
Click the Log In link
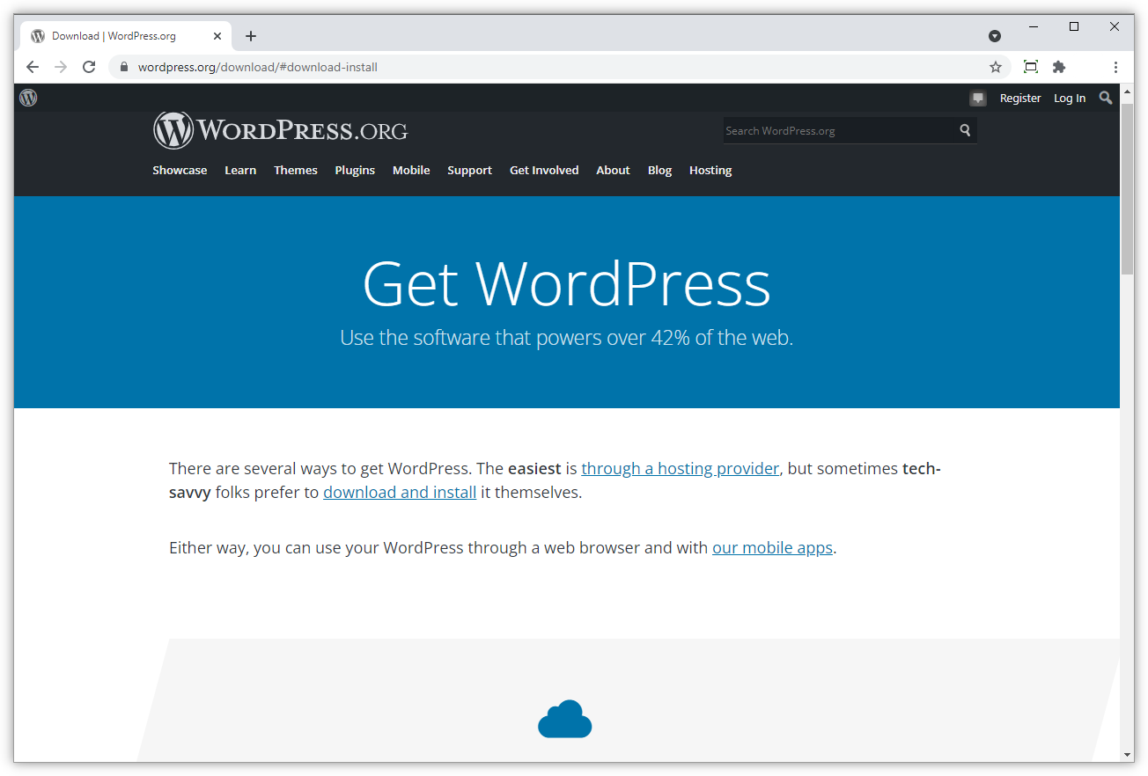[1070, 99]
